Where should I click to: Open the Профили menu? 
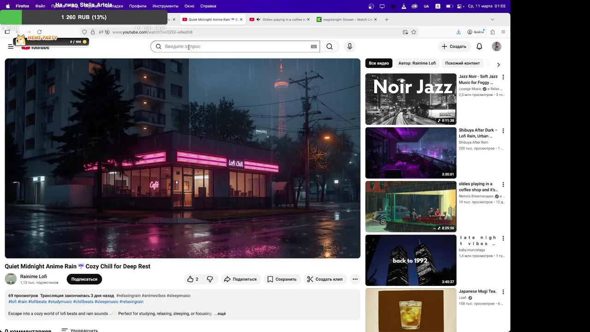(x=138, y=6)
